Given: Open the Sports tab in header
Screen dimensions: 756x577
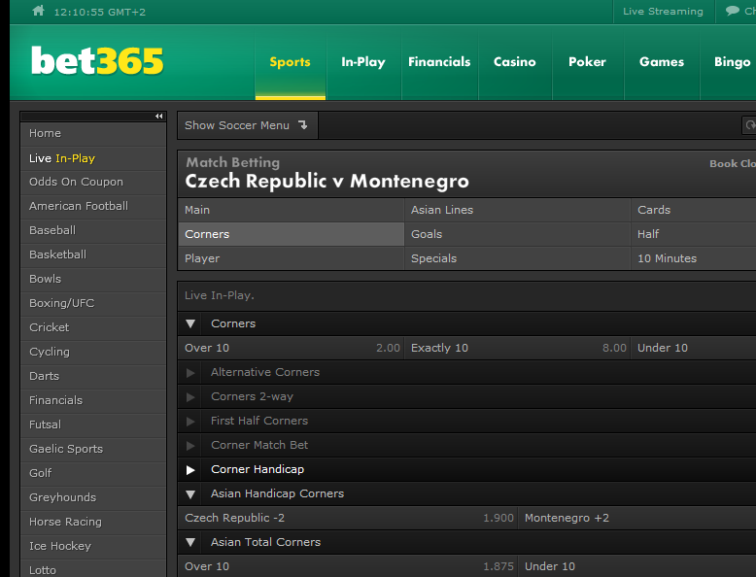Looking at the screenshot, I should tap(291, 62).
